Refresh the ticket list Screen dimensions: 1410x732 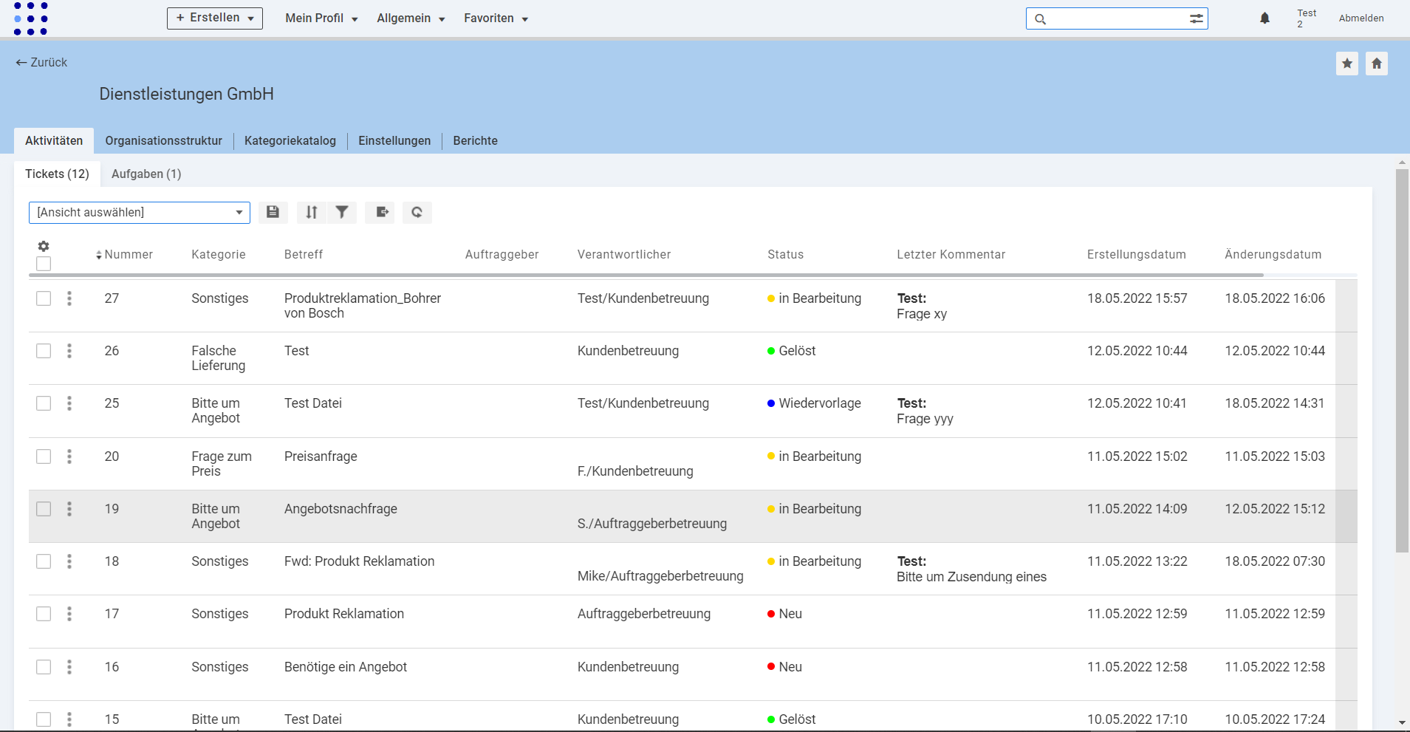coord(417,212)
